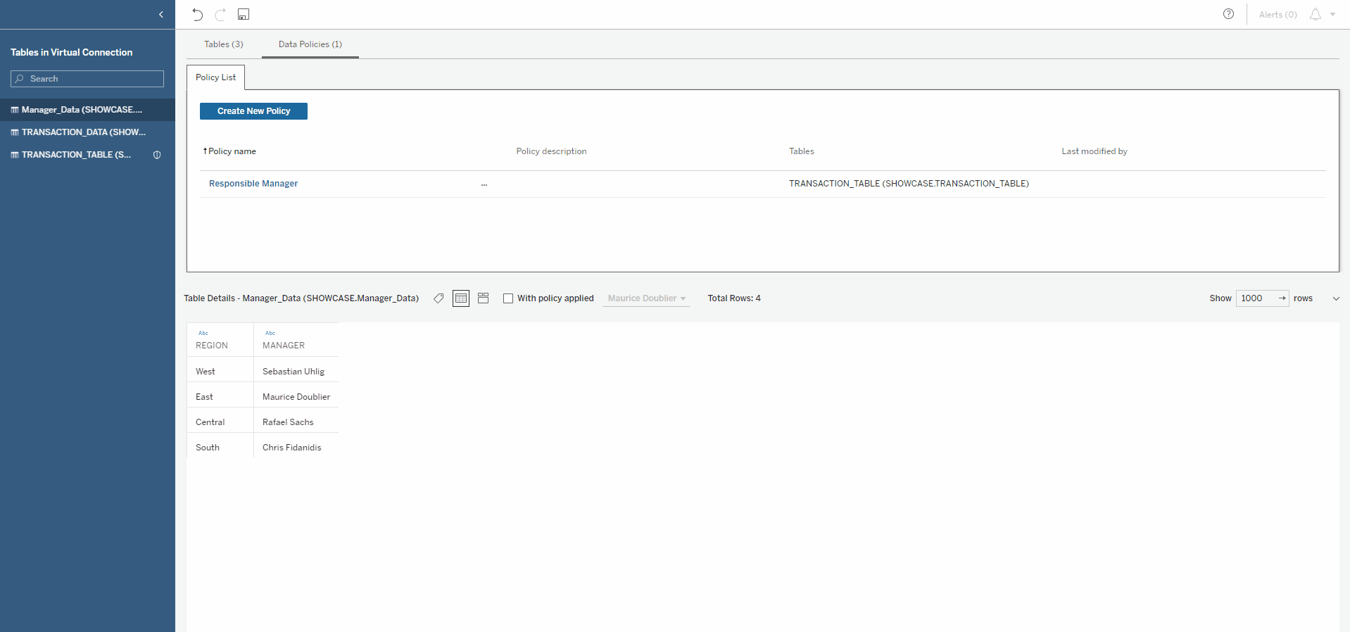Focus the sidebar Search field

tap(87, 79)
